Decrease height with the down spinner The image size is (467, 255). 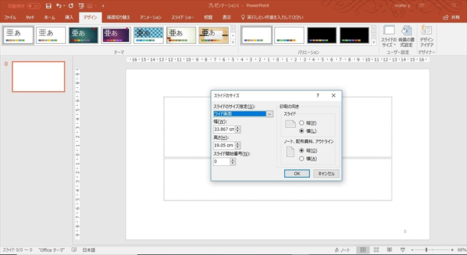(x=238, y=147)
